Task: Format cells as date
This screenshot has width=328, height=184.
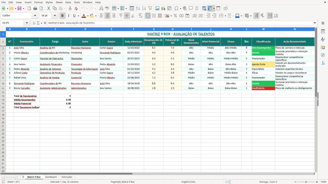Action: [x=187, y=16]
